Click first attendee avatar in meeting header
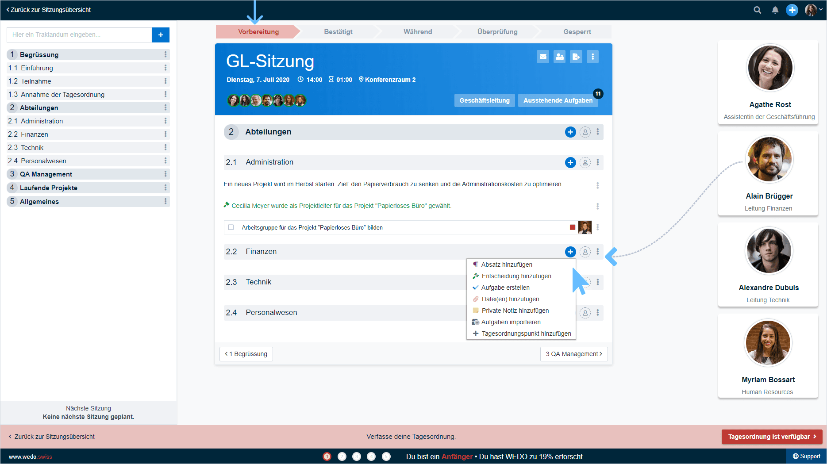The height and width of the screenshot is (464, 827). (x=233, y=100)
